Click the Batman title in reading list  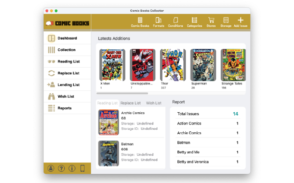[x=127, y=144]
